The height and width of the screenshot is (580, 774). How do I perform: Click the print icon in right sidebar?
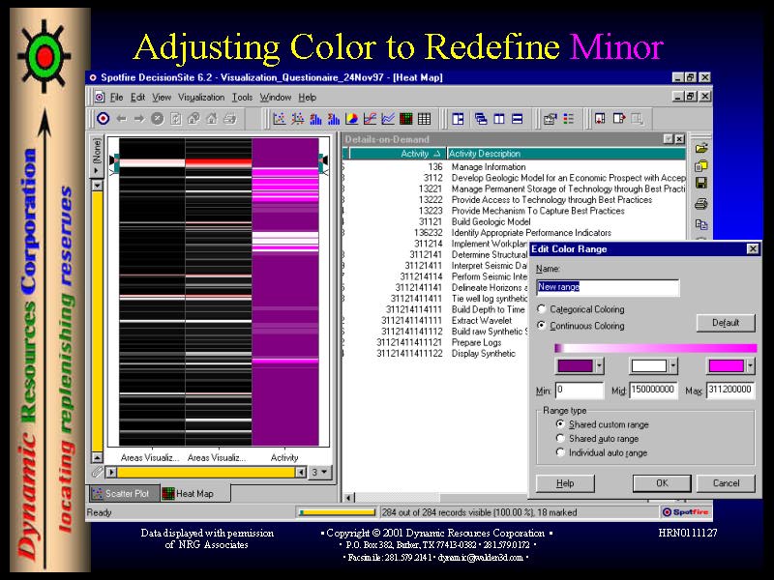[x=701, y=203]
